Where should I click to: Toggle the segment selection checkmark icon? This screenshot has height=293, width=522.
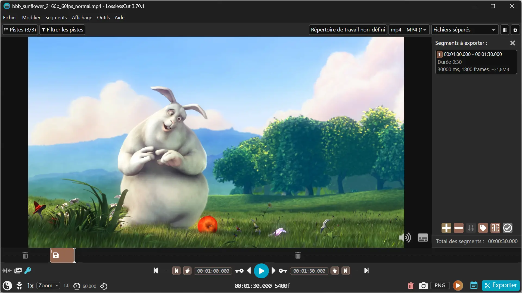coord(507,228)
